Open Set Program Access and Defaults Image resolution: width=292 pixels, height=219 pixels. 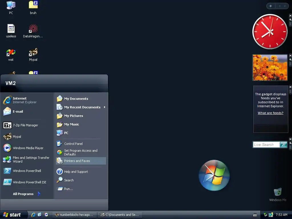click(x=81, y=152)
